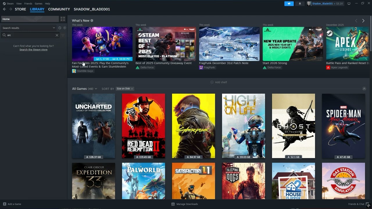Click the Add a Game label
The image size is (372, 209).
tap(14, 204)
